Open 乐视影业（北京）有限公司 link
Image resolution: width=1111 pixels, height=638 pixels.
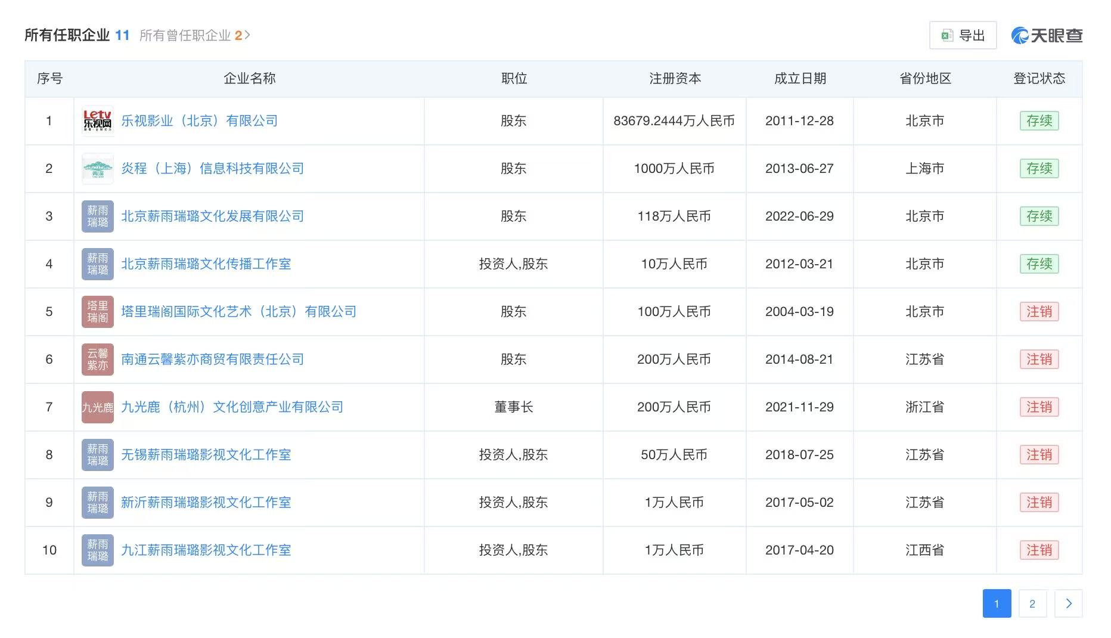200,121
